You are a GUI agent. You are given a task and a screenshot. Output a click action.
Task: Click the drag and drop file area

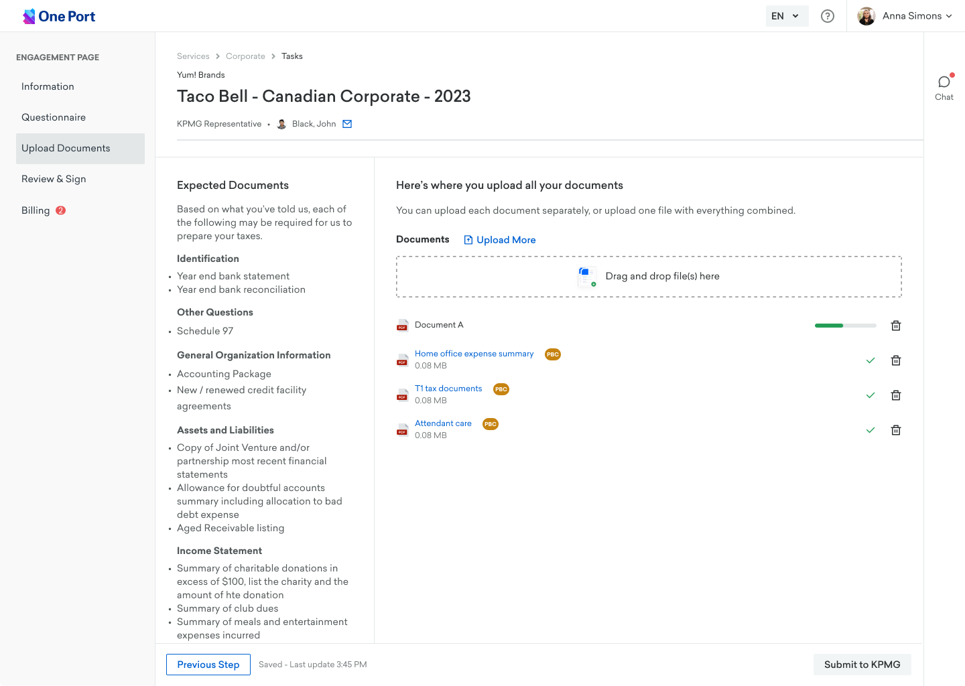pos(649,277)
